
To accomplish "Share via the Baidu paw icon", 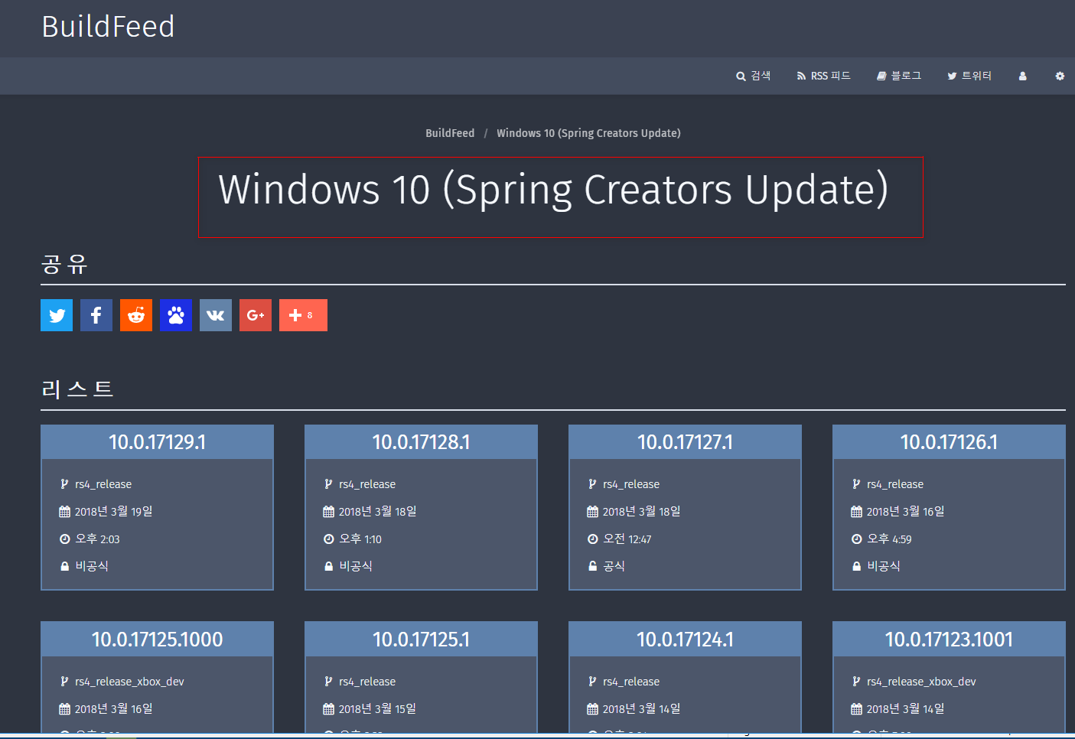I will click(x=176, y=315).
